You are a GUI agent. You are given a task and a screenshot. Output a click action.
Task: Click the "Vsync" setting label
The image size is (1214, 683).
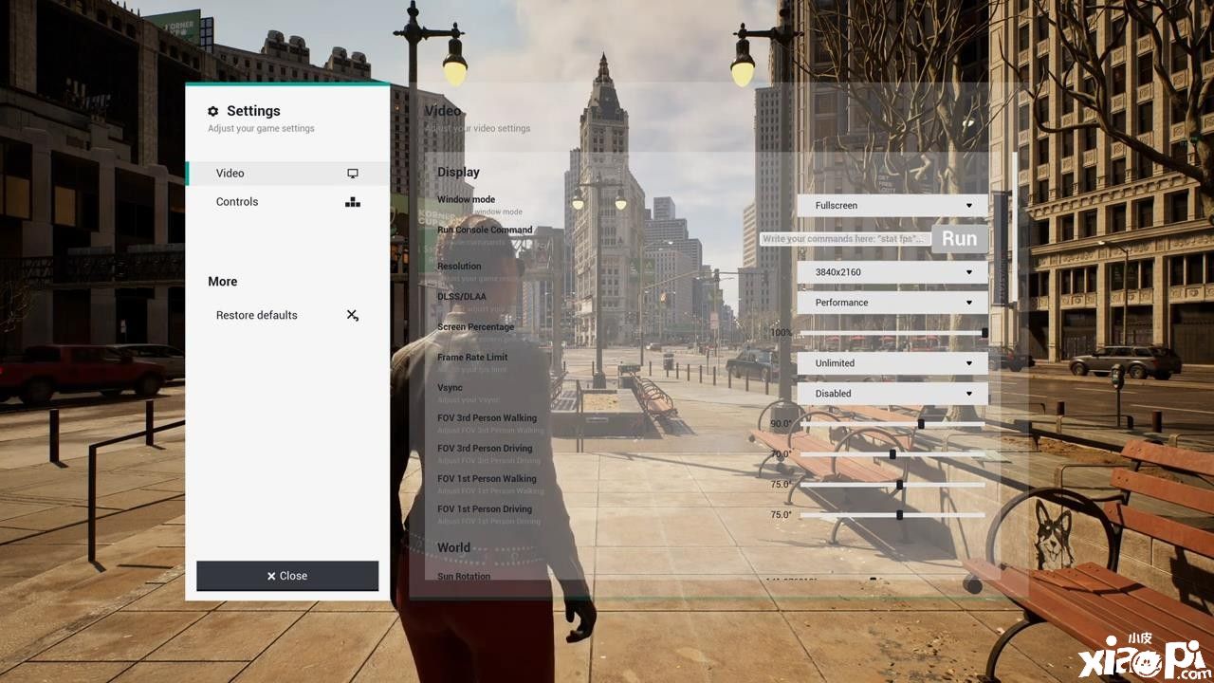click(x=450, y=388)
